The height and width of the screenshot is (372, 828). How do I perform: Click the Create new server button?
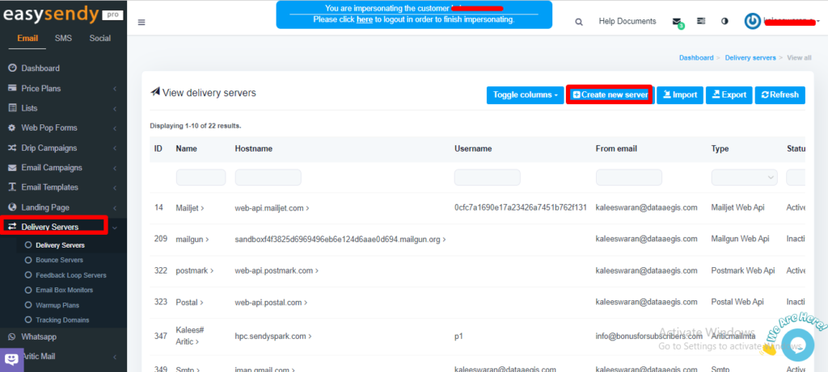coord(610,95)
